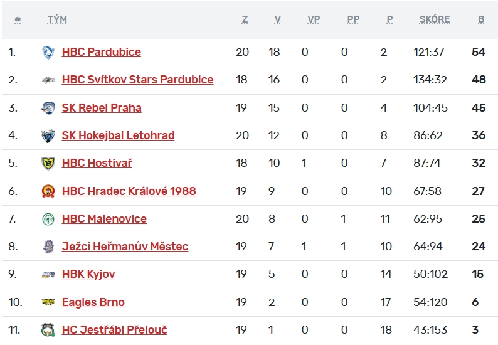The height and width of the screenshot is (345, 498).
Task: Click the SK Hokejbal Letohrad logo icon
Action: pyautogui.click(x=48, y=135)
